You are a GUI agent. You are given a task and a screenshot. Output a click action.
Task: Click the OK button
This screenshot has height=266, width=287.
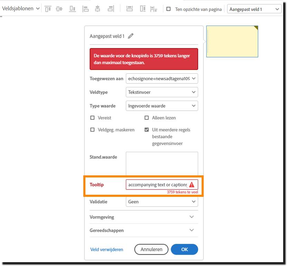coord(184,249)
